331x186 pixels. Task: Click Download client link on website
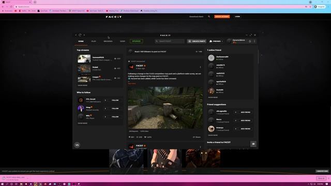[x=197, y=17]
